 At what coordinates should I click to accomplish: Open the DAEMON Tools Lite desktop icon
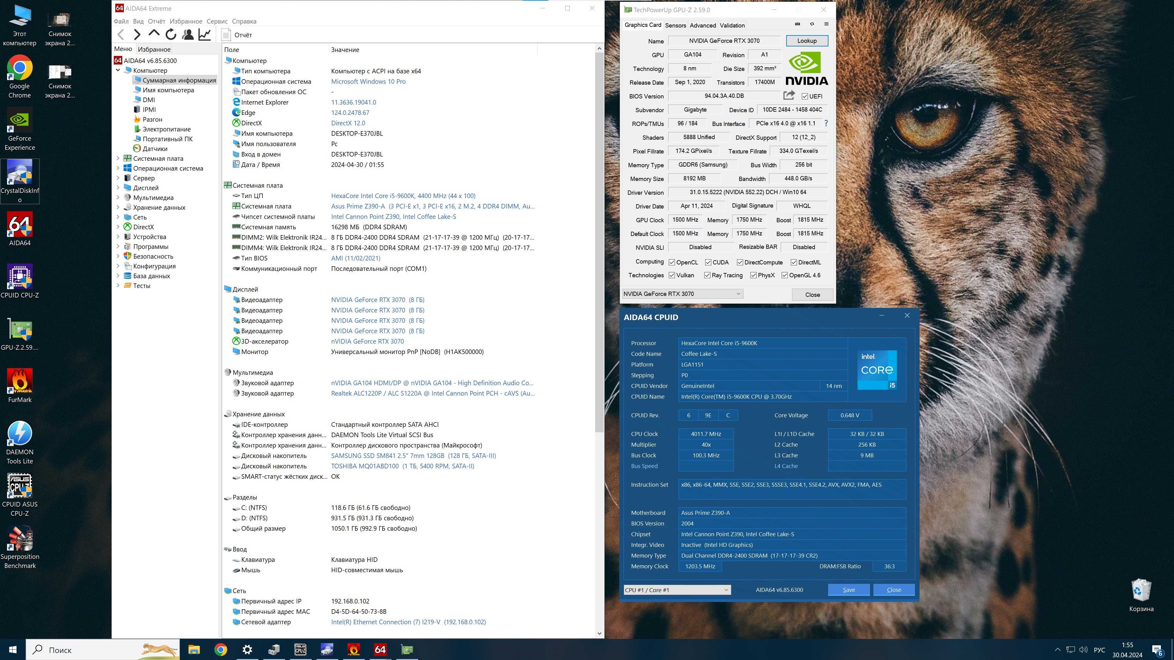coord(20,443)
